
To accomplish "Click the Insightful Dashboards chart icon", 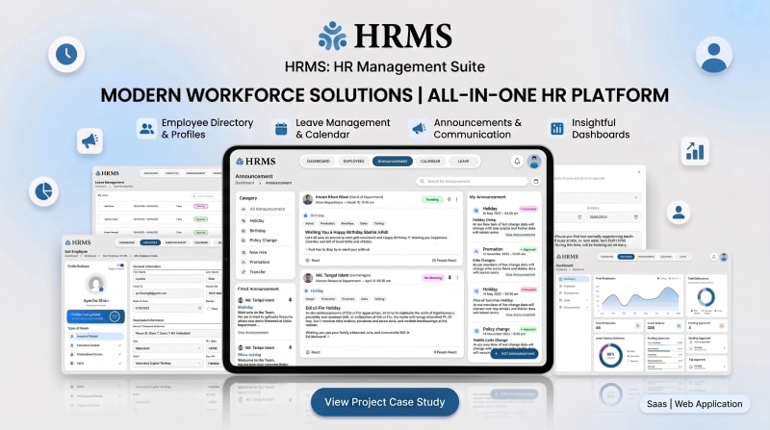I will (x=557, y=129).
